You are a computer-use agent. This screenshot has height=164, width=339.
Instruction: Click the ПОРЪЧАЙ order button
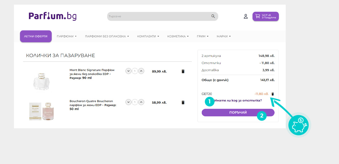[x=238, y=113]
